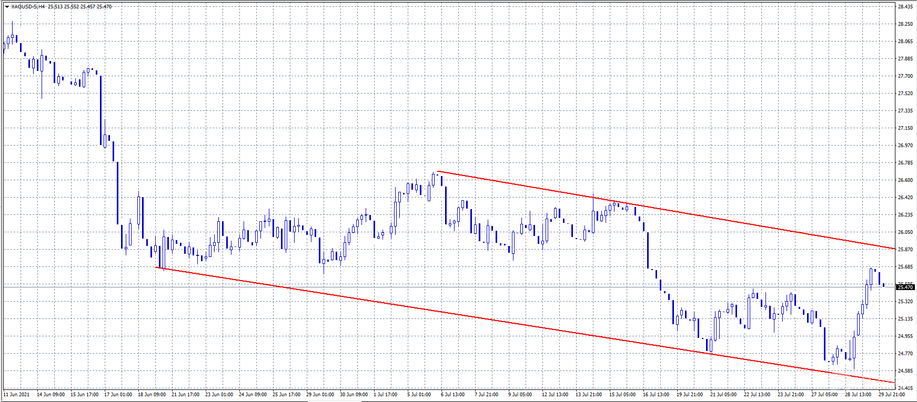
Task: Click the 24 Jun 09:00 time label
Action: [x=253, y=395]
